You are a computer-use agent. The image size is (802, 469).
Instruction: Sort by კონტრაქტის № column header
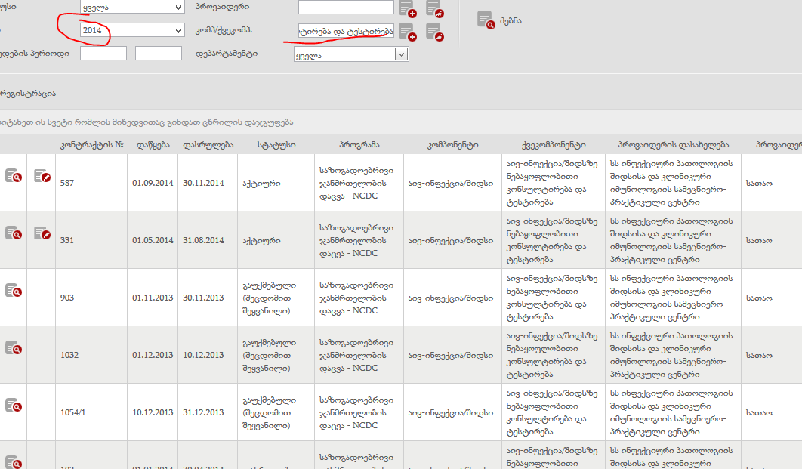(90, 144)
